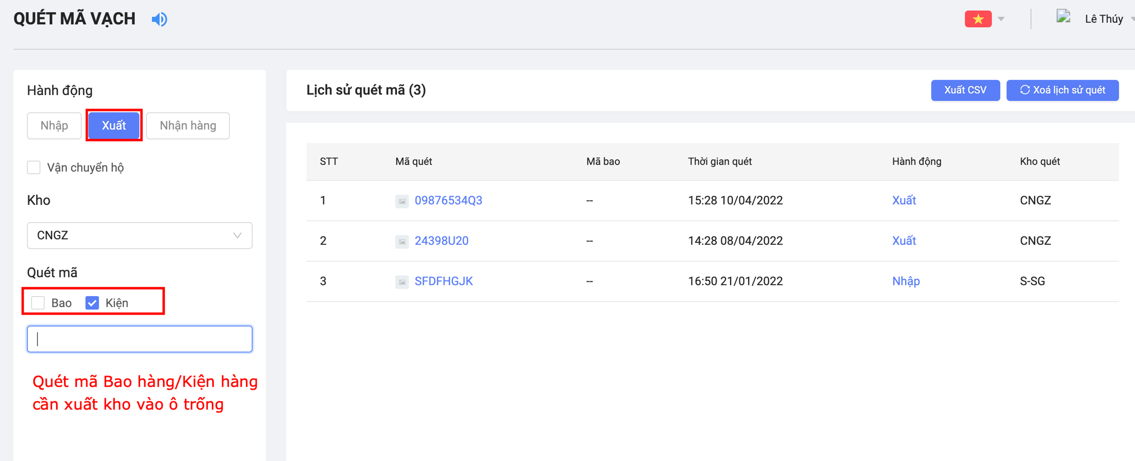Open scanned code link SFDFHGJK
The height and width of the screenshot is (461, 1135).
(x=443, y=281)
